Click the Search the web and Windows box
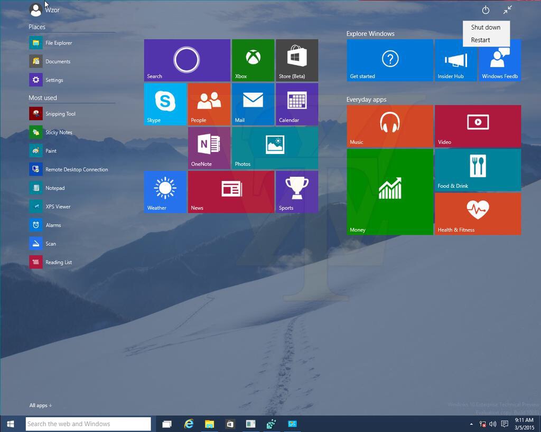Image resolution: width=541 pixels, height=432 pixels. [x=88, y=424]
